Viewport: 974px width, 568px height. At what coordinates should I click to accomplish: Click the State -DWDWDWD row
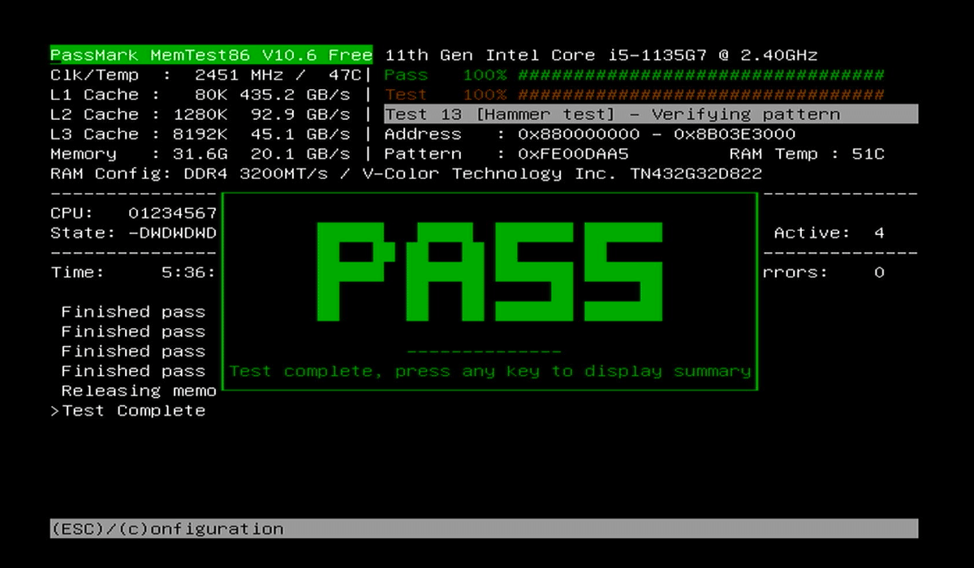[133, 233]
